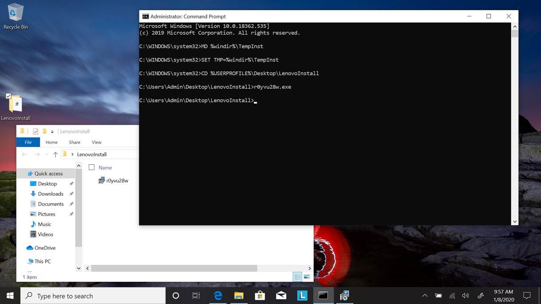Screen dimensions: 541x304
Task: Open the clock showing 9:57 AM
Action: point(504,296)
